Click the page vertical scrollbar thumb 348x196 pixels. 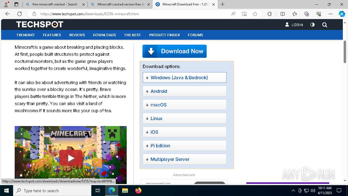click(x=345, y=52)
